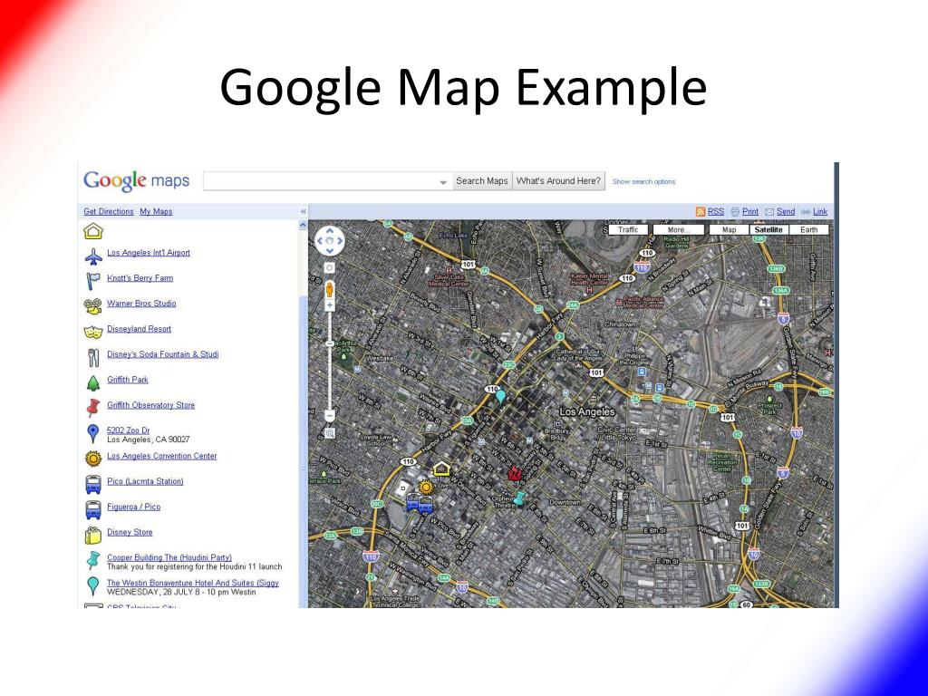Click bus icon beside Figueroa / Pico
This screenshot has width=928, height=696.
pyautogui.click(x=93, y=509)
